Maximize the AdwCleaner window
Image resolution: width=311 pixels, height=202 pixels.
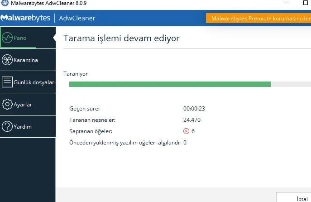[x=306, y=3]
